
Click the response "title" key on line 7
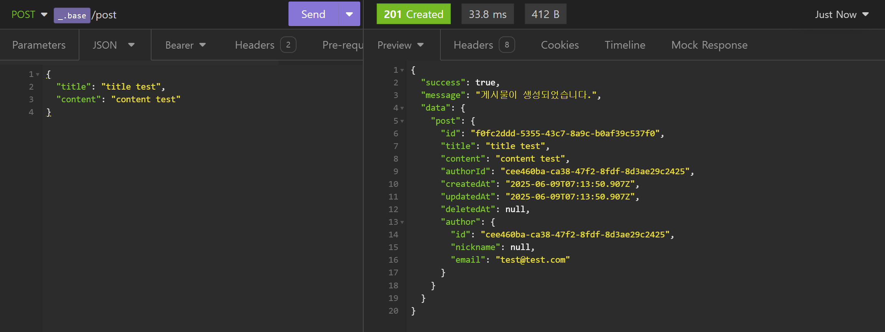tap(458, 146)
